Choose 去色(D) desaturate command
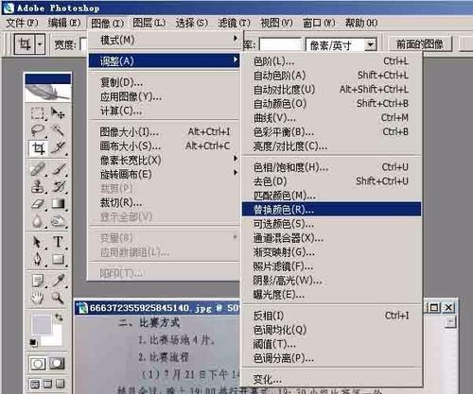This screenshot has height=394, width=473. (331, 181)
